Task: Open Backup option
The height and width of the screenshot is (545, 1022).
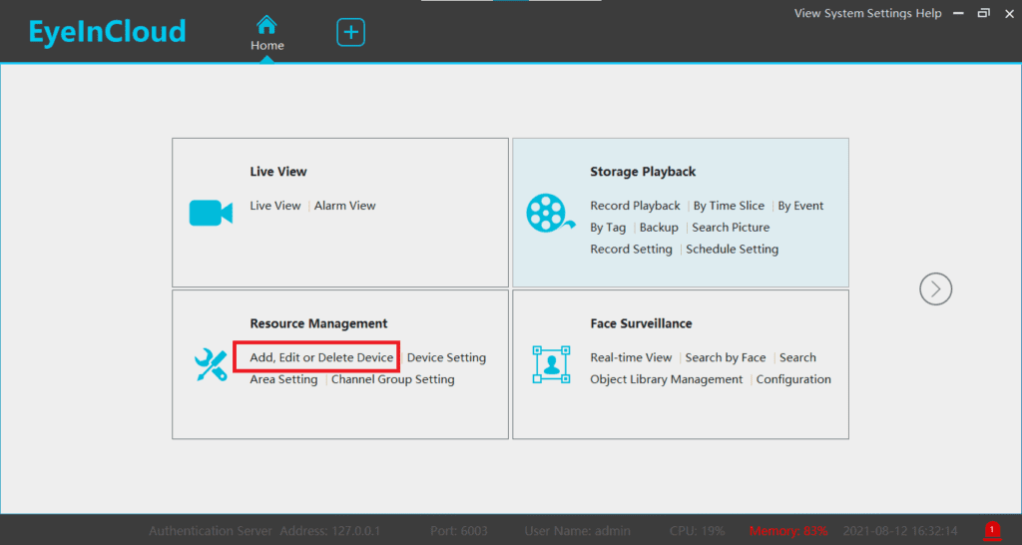Action: [659, 228]
